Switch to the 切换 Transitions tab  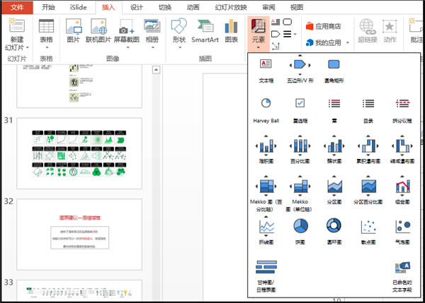pyautogui.click(x=165, y=7)
